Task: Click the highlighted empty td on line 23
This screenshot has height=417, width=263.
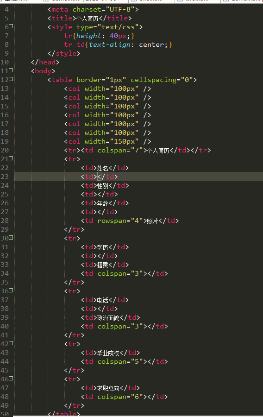Action: [x=99, y=177]
